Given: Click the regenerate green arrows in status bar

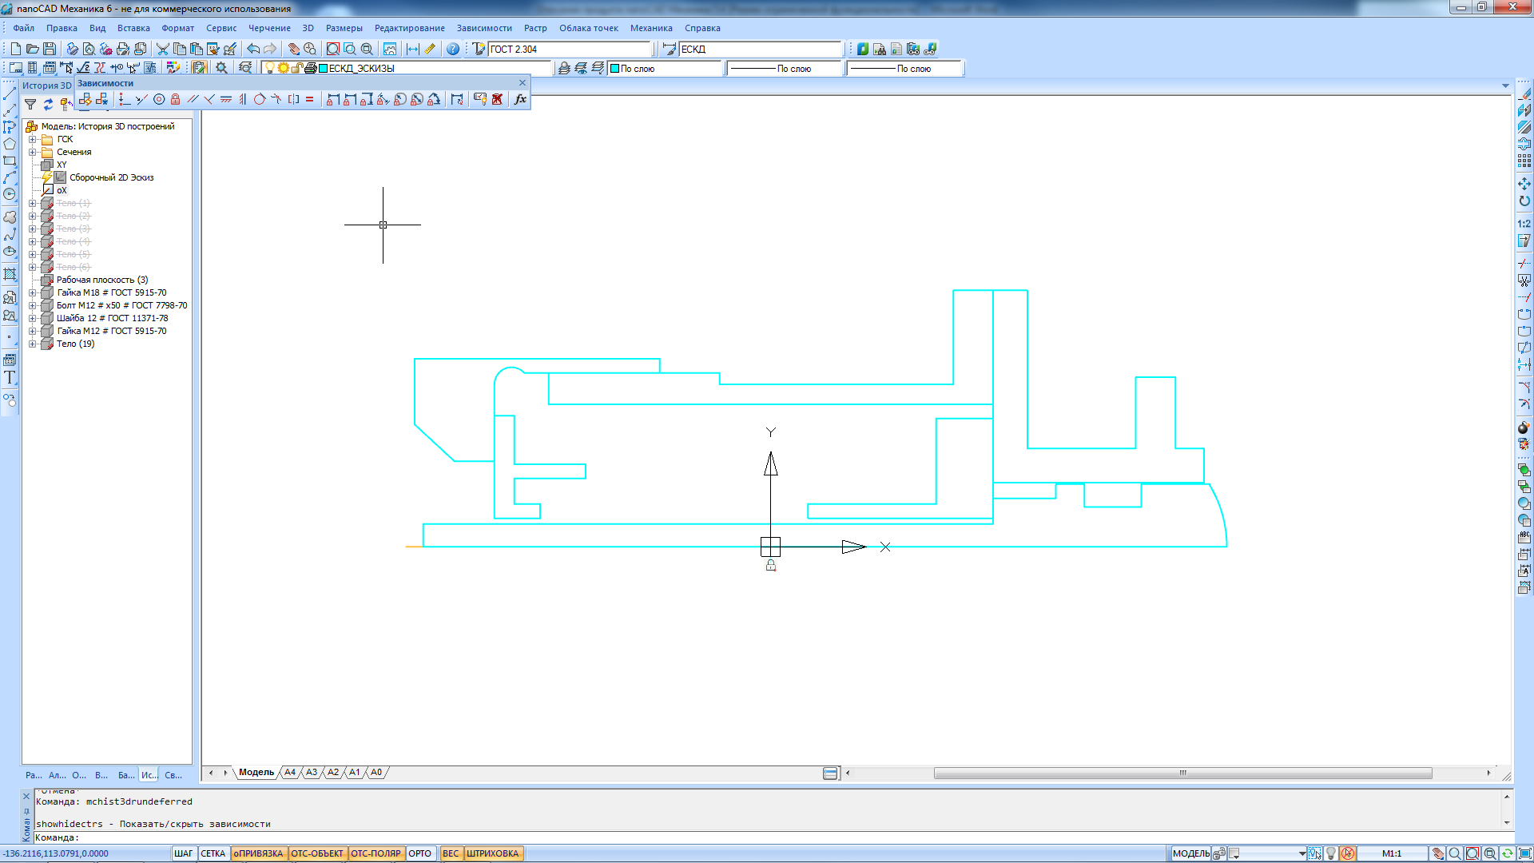Looking at the screenshot, I should point(1507,853).
